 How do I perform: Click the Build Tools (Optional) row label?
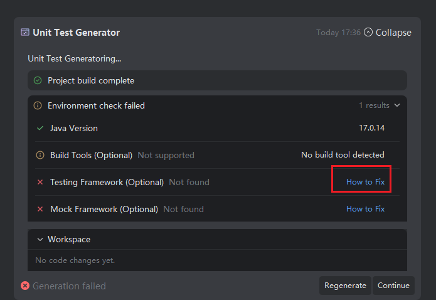91,155
